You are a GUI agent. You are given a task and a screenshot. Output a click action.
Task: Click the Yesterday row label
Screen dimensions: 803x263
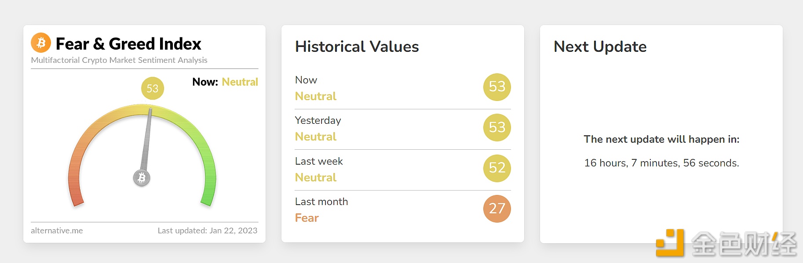tap(318, 120)
